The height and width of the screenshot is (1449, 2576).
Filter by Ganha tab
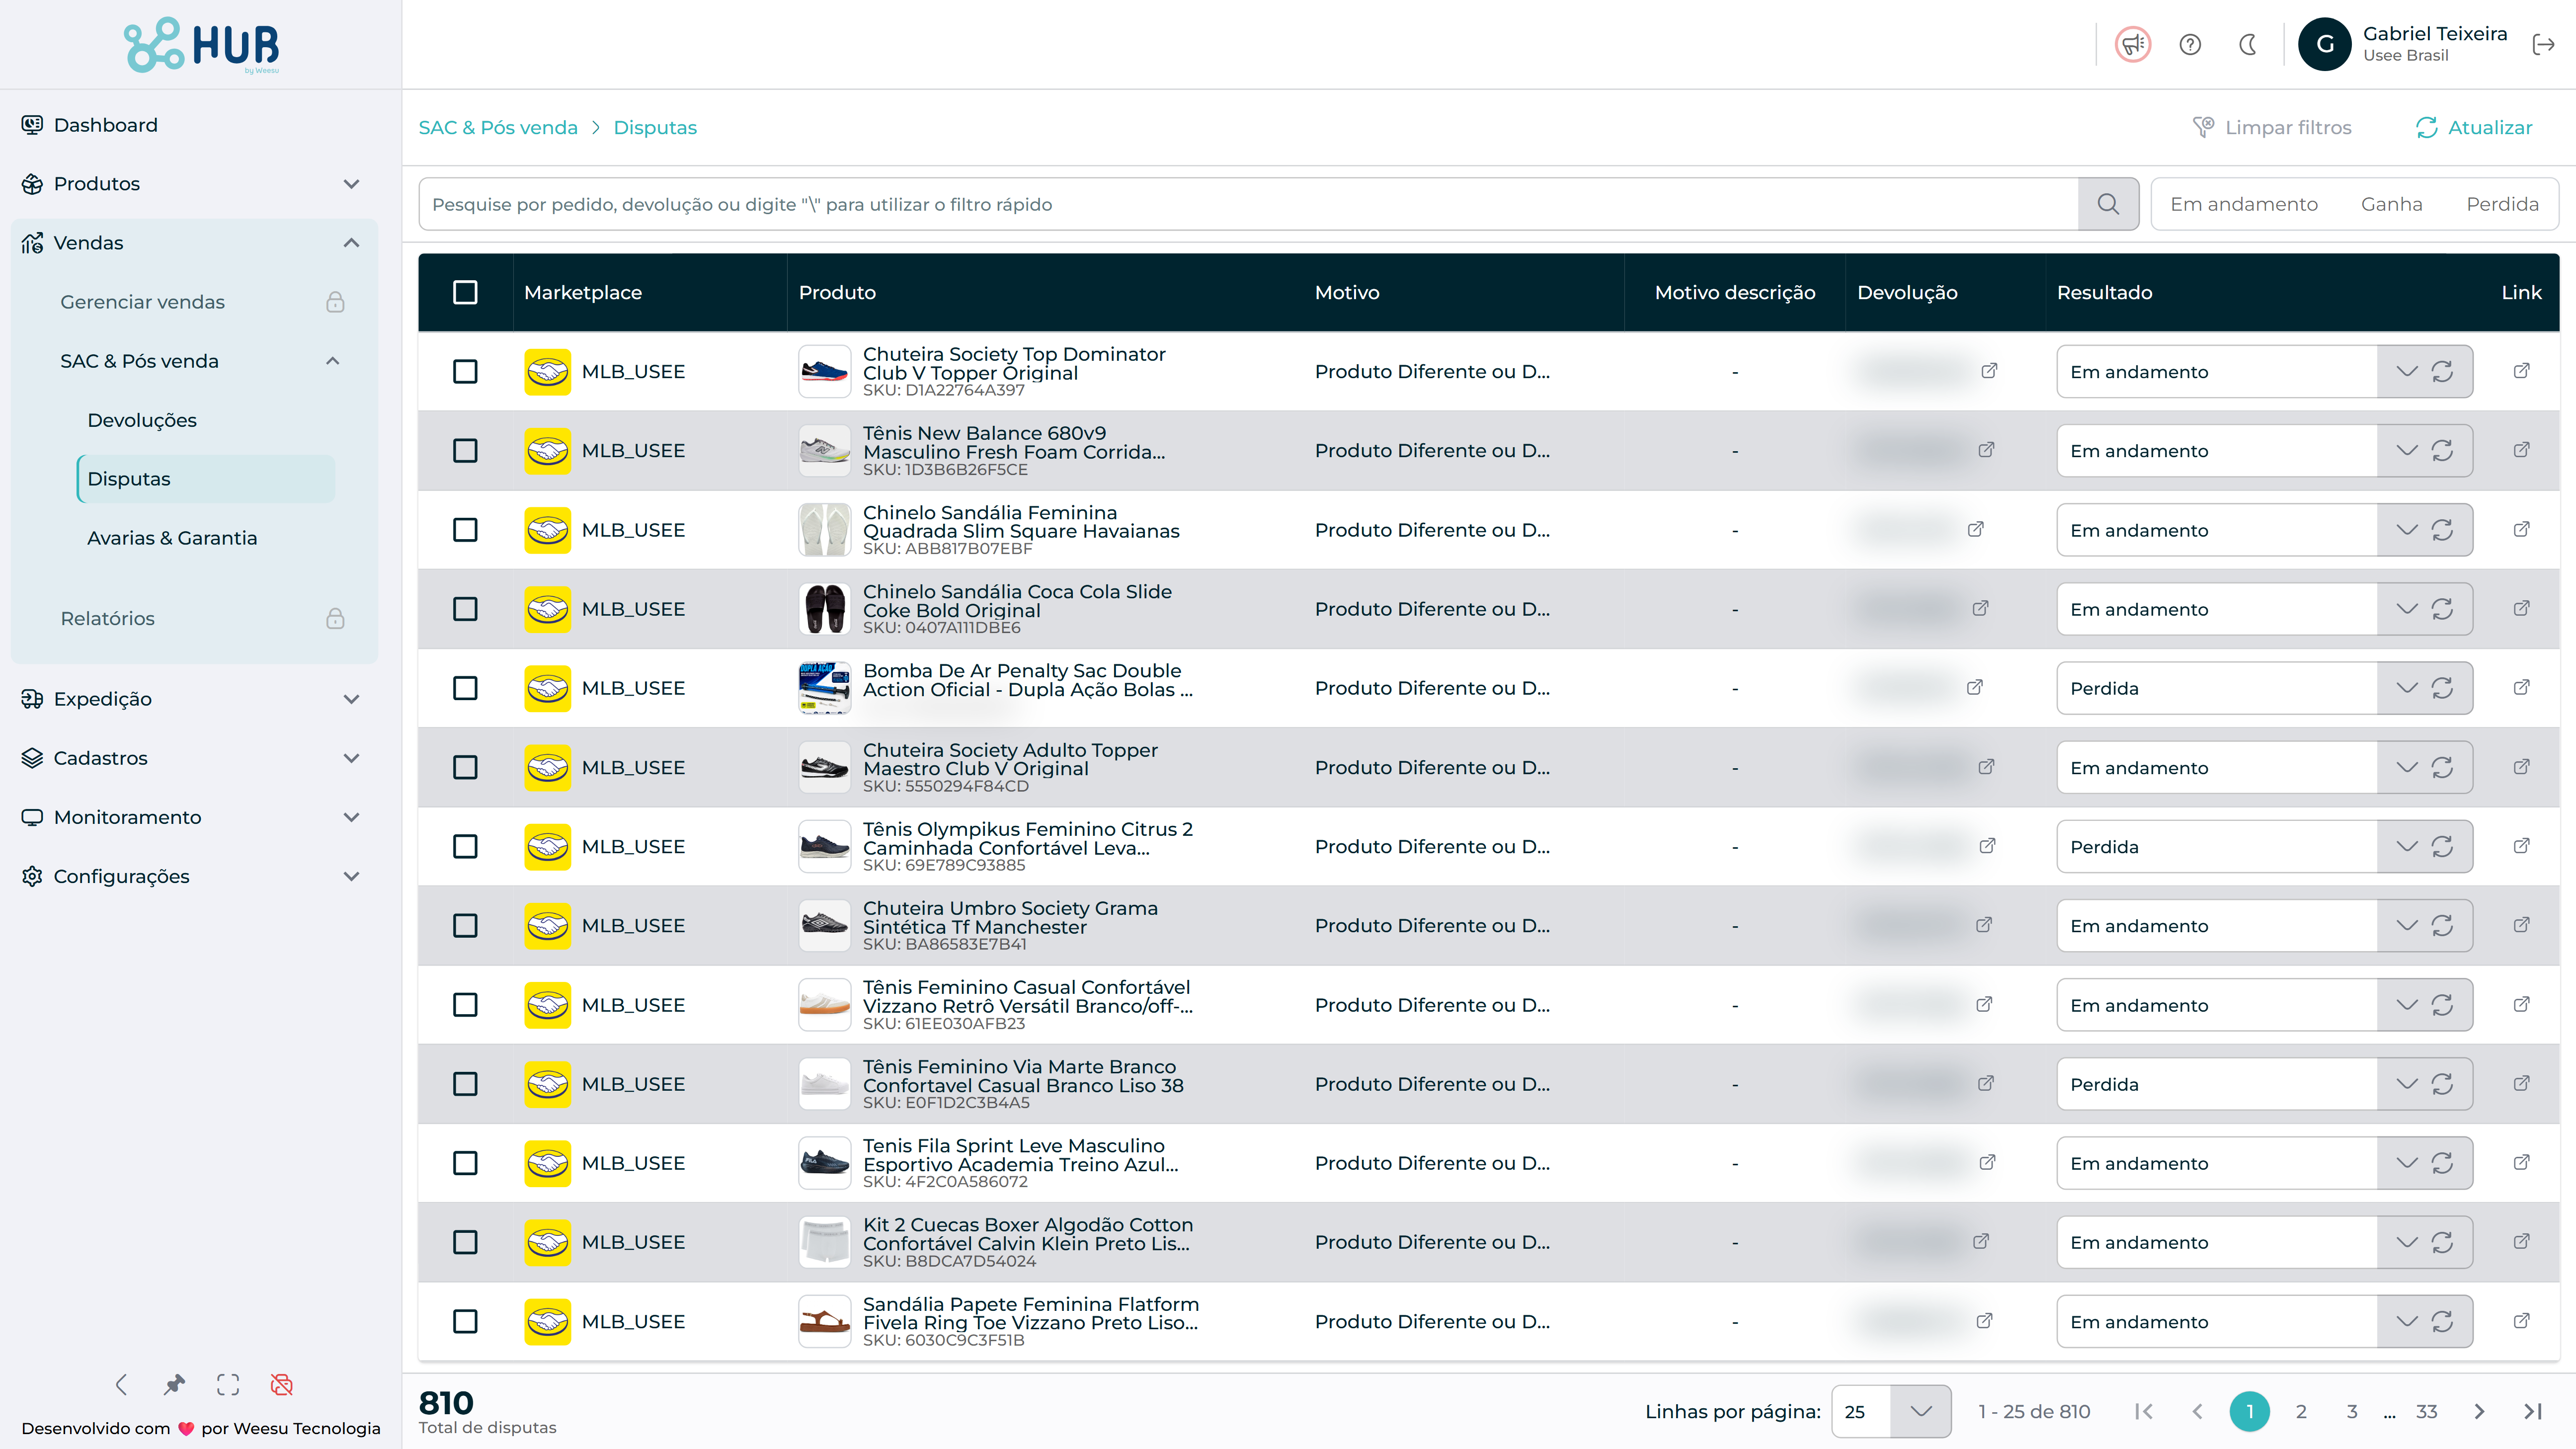click(x=2391, y=204)
